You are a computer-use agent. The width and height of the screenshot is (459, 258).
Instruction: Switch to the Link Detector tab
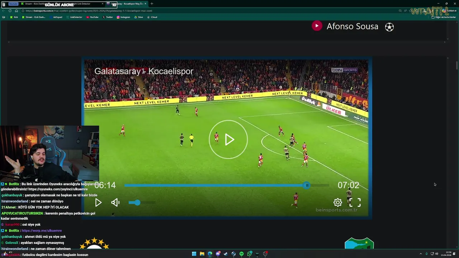(x=84, y=4)
